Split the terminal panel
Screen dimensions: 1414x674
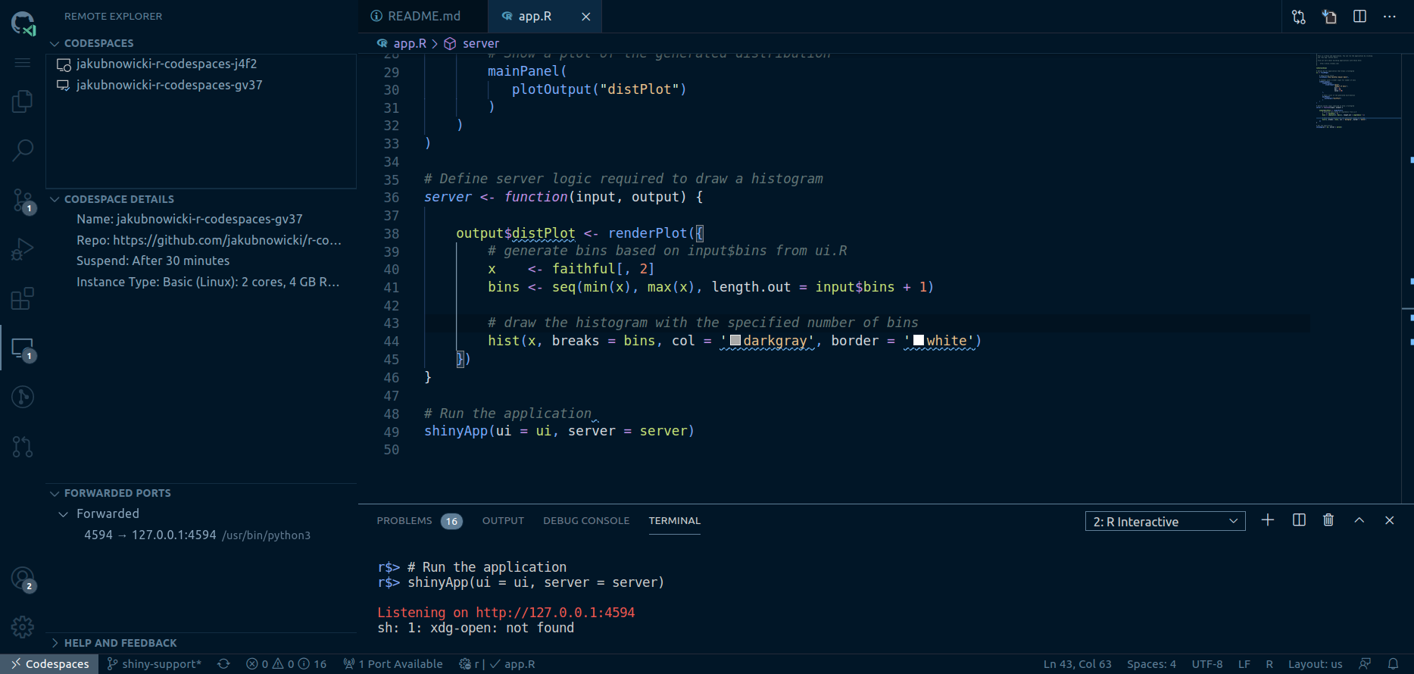tap(1299, 520)
